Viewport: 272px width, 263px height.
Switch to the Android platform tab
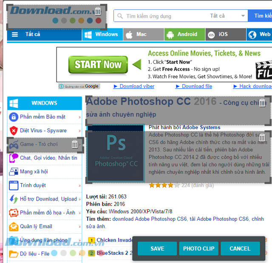coord(184,34)
